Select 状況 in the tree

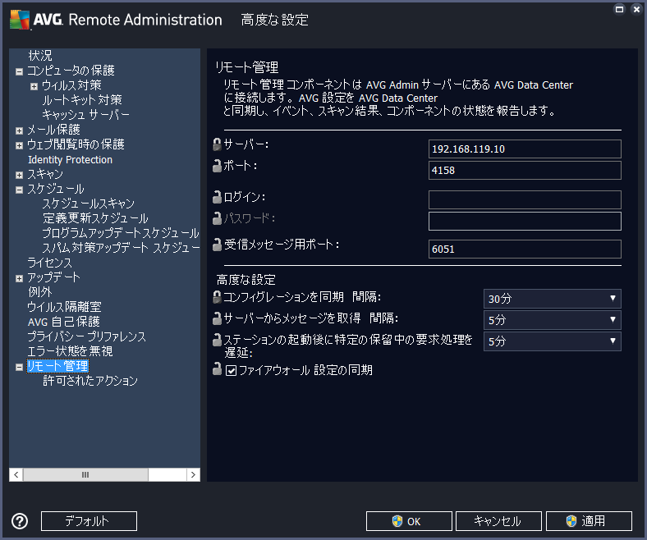[40, 55]
